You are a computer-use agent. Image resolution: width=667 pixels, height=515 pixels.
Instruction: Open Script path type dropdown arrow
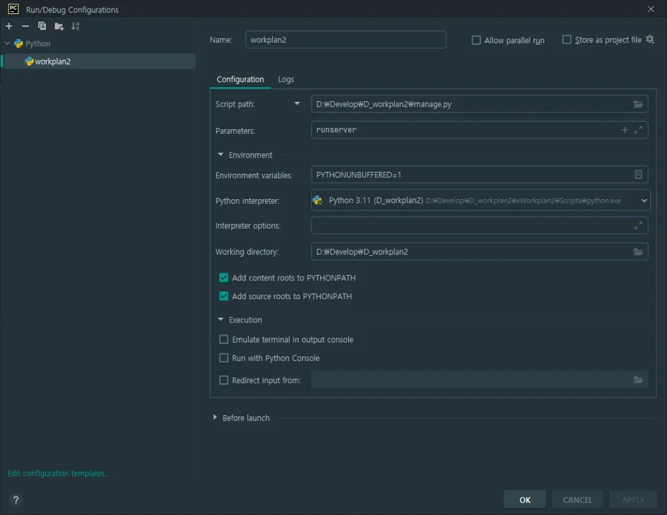click(297, 104)
